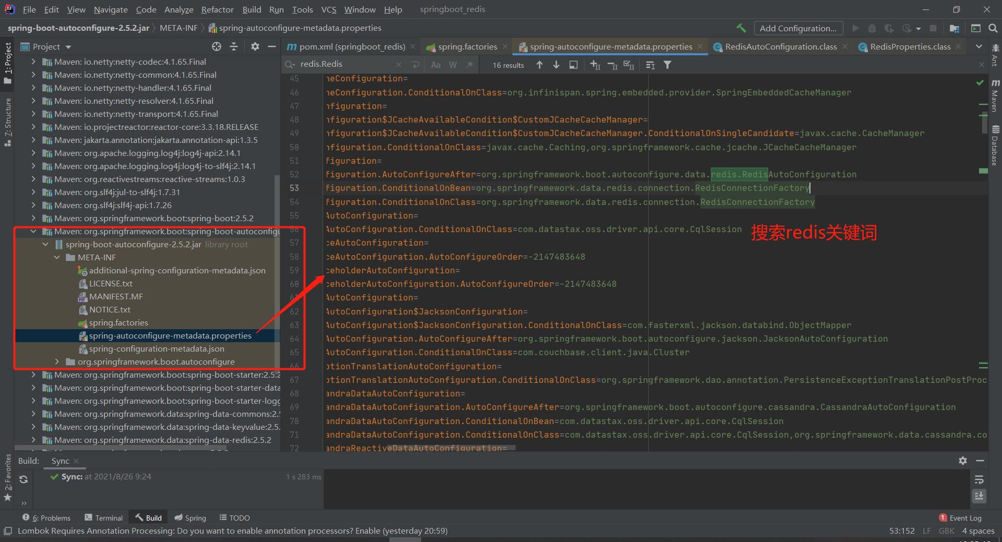The image size is (1002, 542).
Task: Open the Database side panel
Action: [995, 145]
